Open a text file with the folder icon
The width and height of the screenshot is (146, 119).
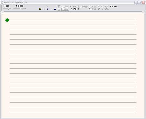click(x=40, y=9)
